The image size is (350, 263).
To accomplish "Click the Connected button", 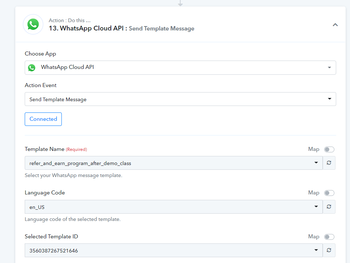I will click(x=43, y=119).
